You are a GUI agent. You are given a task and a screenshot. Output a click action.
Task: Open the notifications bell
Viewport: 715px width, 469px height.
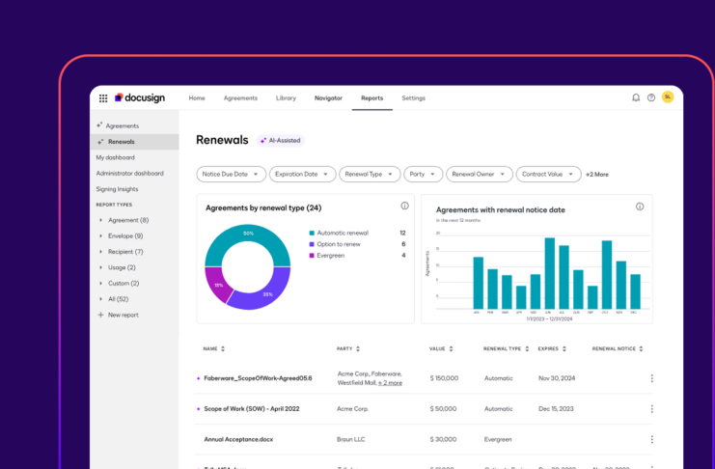(x=636, y=97)
